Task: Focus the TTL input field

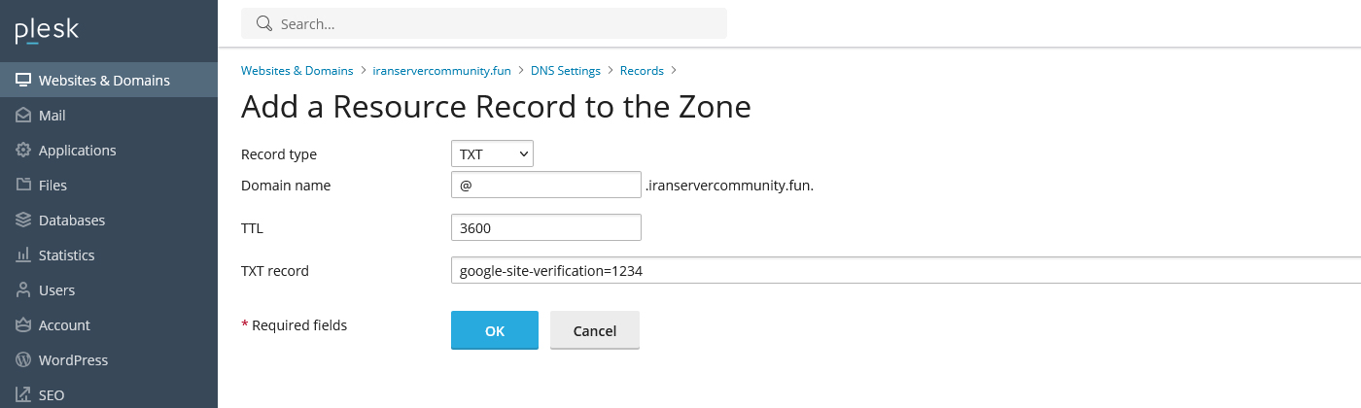Action: tap(545, 228)
